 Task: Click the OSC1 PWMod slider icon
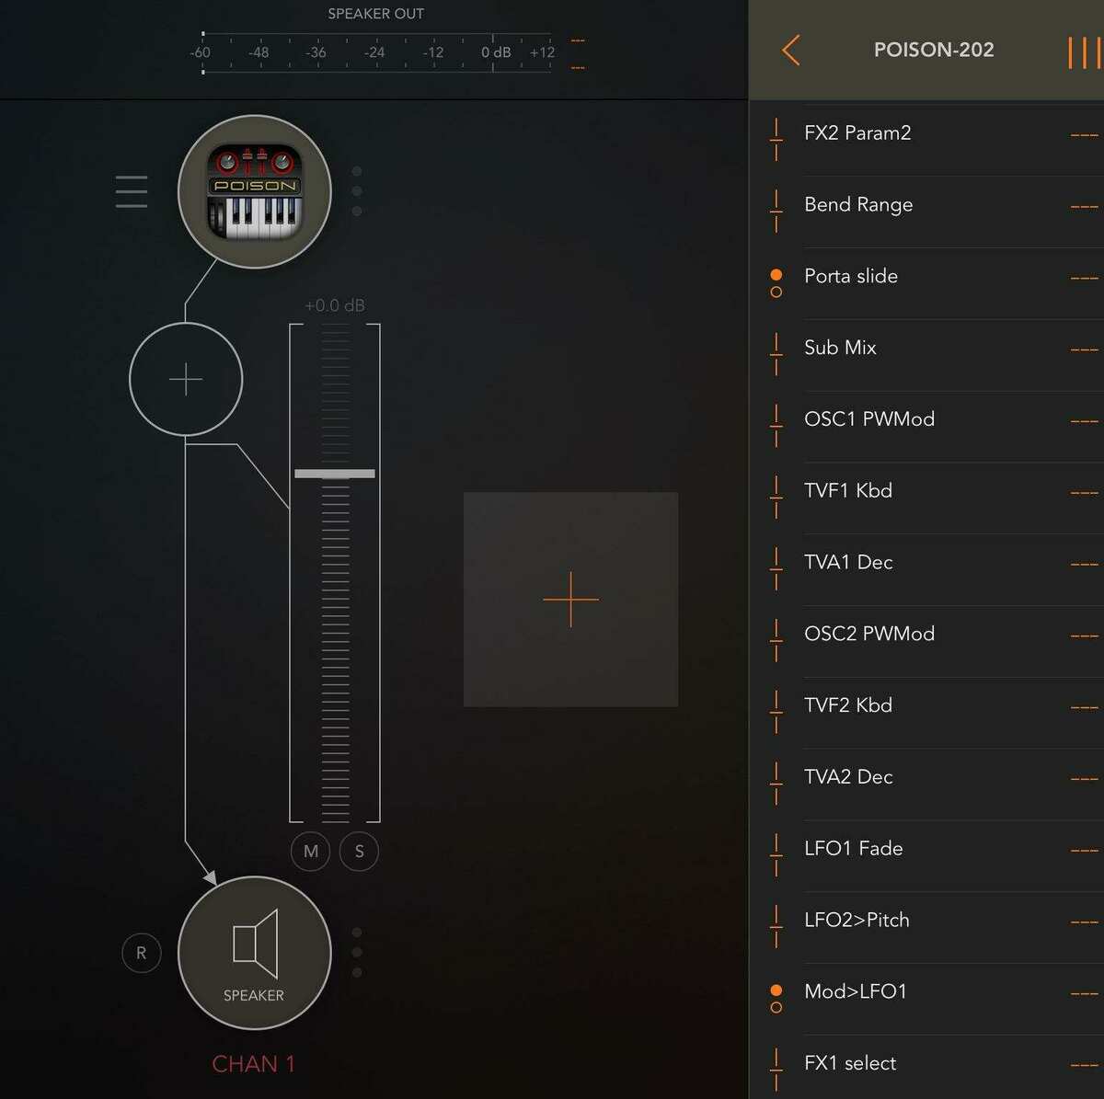[776, 426]
